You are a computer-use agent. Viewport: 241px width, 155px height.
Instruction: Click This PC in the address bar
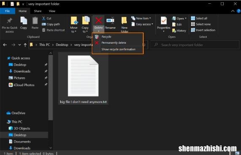[x=44, y=45]
